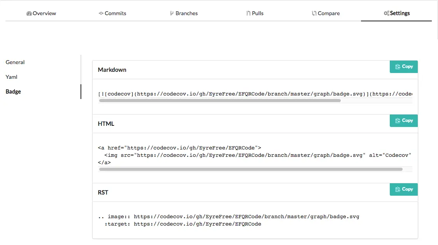
Task: Select Badge in settings sidebar
Action: [13, 91]
